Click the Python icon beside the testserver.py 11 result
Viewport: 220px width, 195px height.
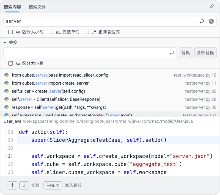(7, 83)
